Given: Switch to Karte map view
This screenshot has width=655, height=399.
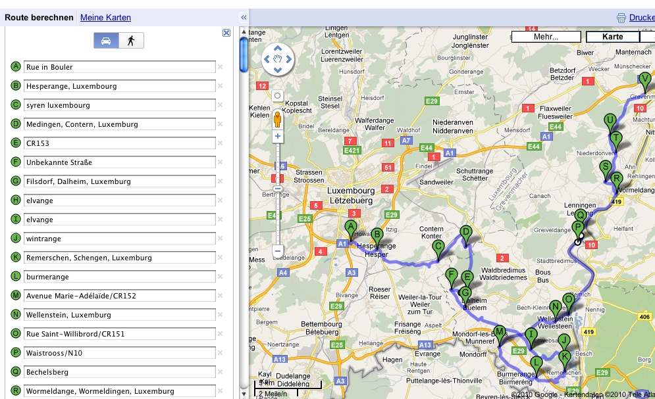Looking at the screenshot, I should pos(612,37).
